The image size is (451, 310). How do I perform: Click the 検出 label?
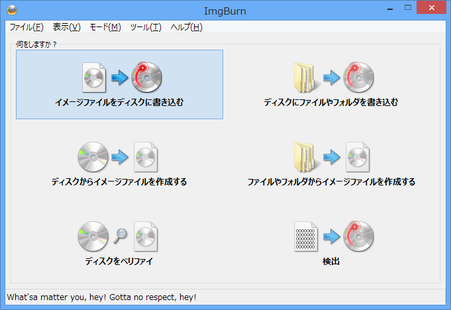click(x=331, y=261)
